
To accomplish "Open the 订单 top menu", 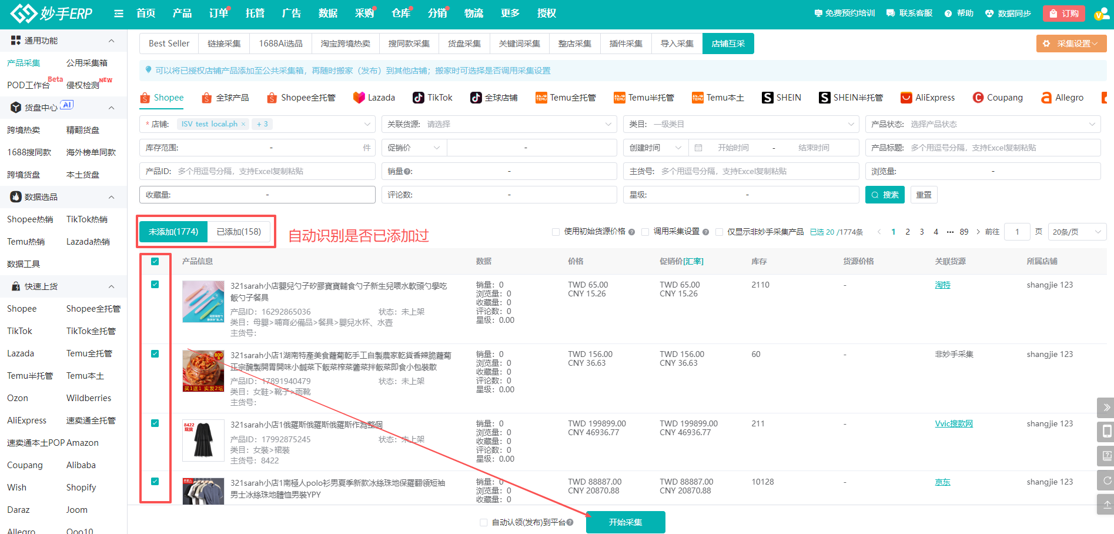I will pos(219,13).
